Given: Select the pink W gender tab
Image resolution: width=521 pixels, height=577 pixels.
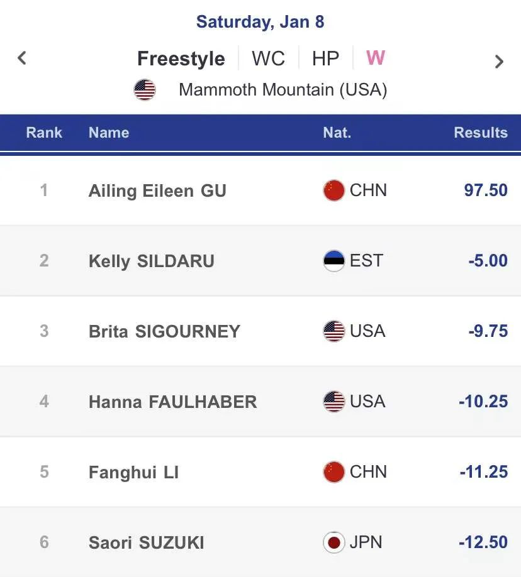Looking at the screenshot, I should click(376, 58).
